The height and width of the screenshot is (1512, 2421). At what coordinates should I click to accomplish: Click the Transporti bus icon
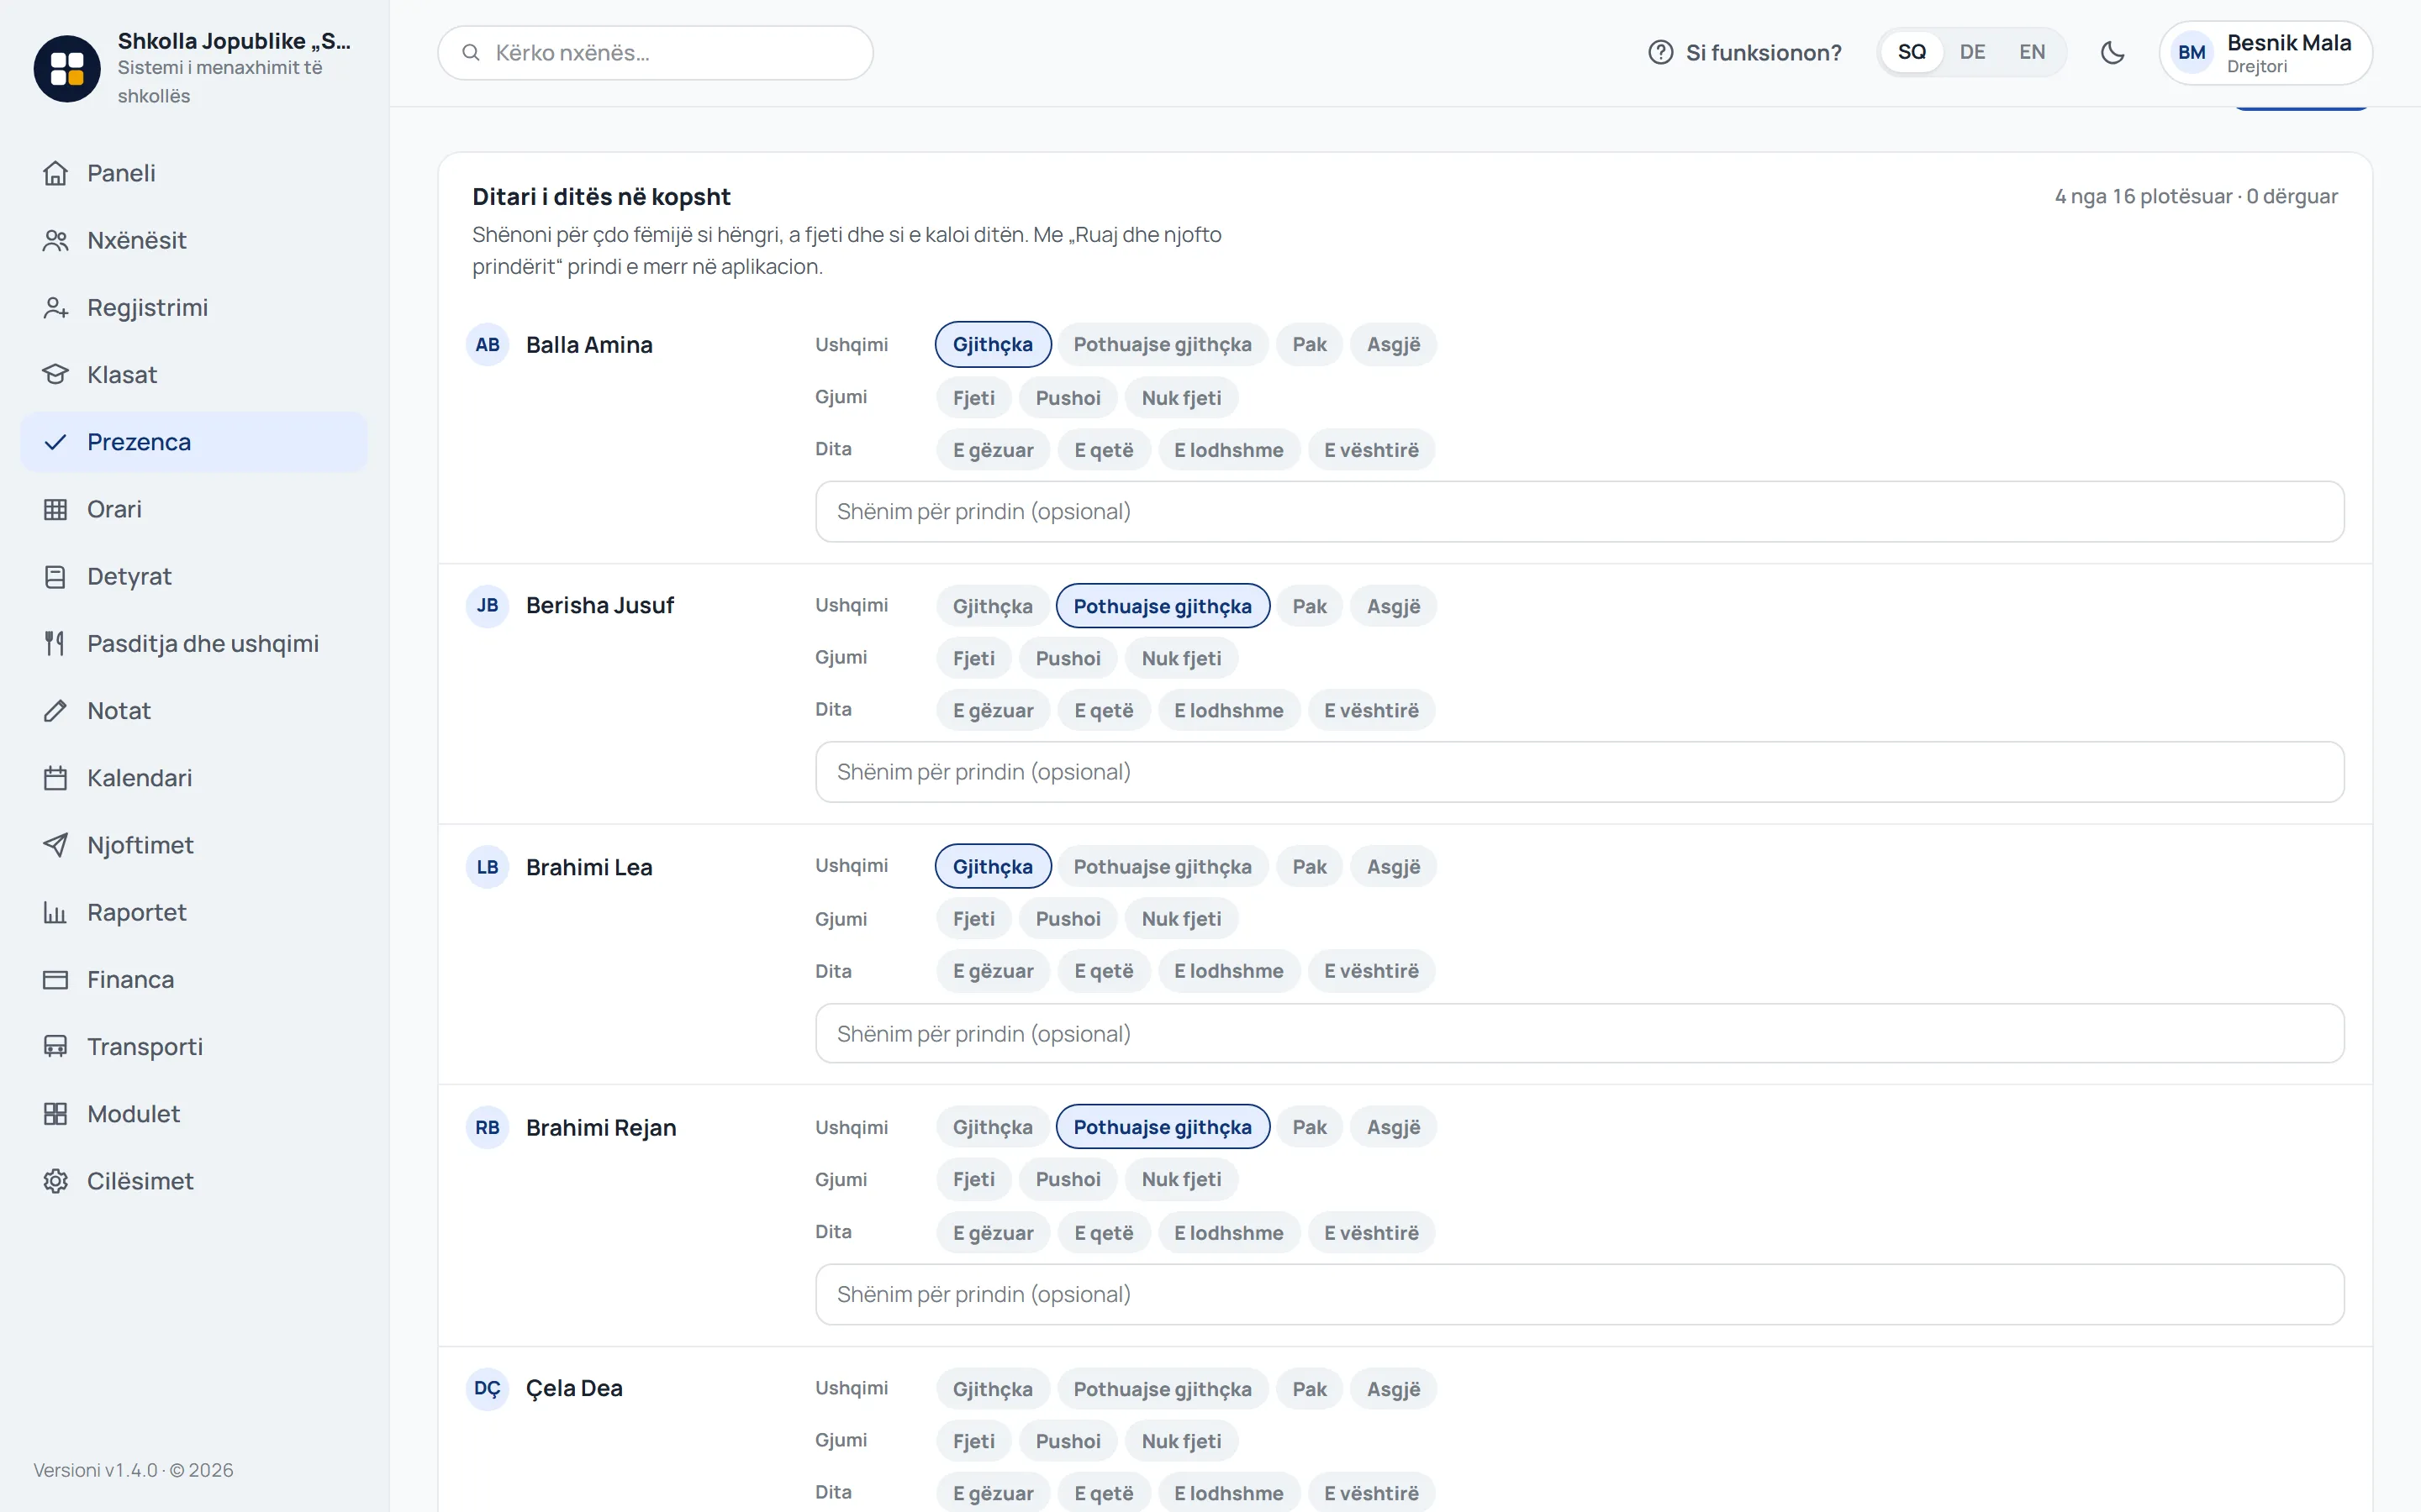(x=55, y=1046)
